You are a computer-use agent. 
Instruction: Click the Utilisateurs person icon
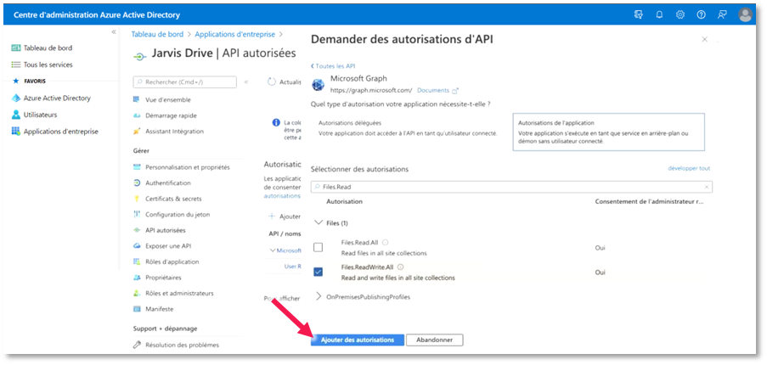(x=15, y=115)
